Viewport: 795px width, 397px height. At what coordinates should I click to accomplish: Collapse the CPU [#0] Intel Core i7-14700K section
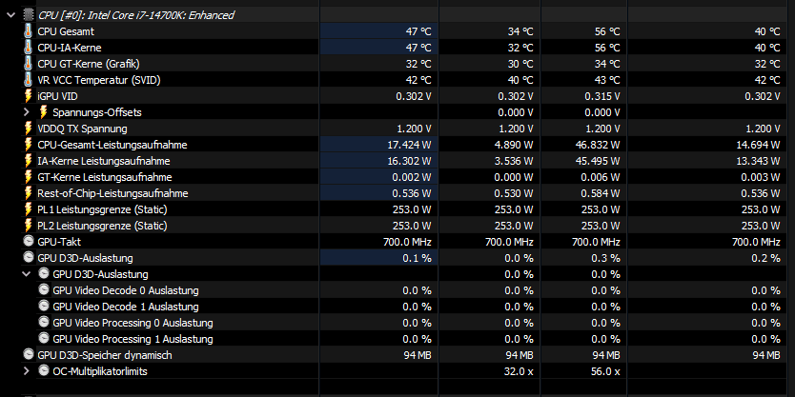click(x=11, y=15)
